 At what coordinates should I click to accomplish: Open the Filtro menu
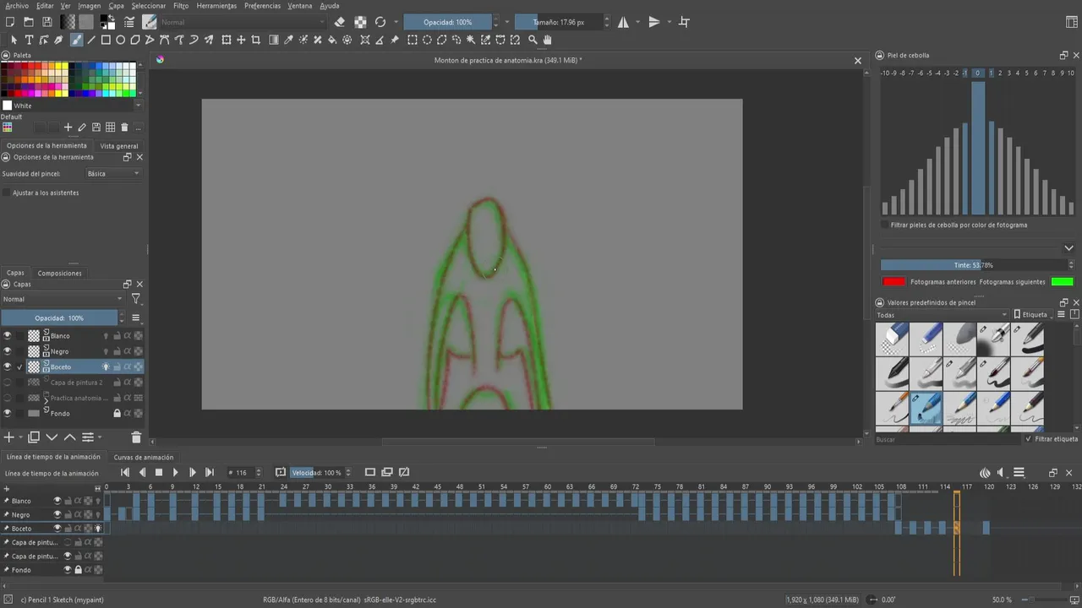pos(181,6)
